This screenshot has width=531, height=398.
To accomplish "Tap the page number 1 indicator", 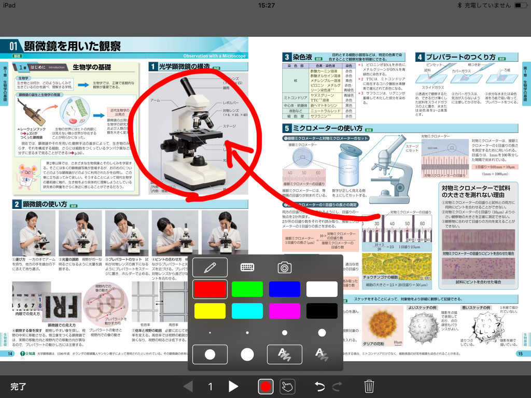I will 211,387.
